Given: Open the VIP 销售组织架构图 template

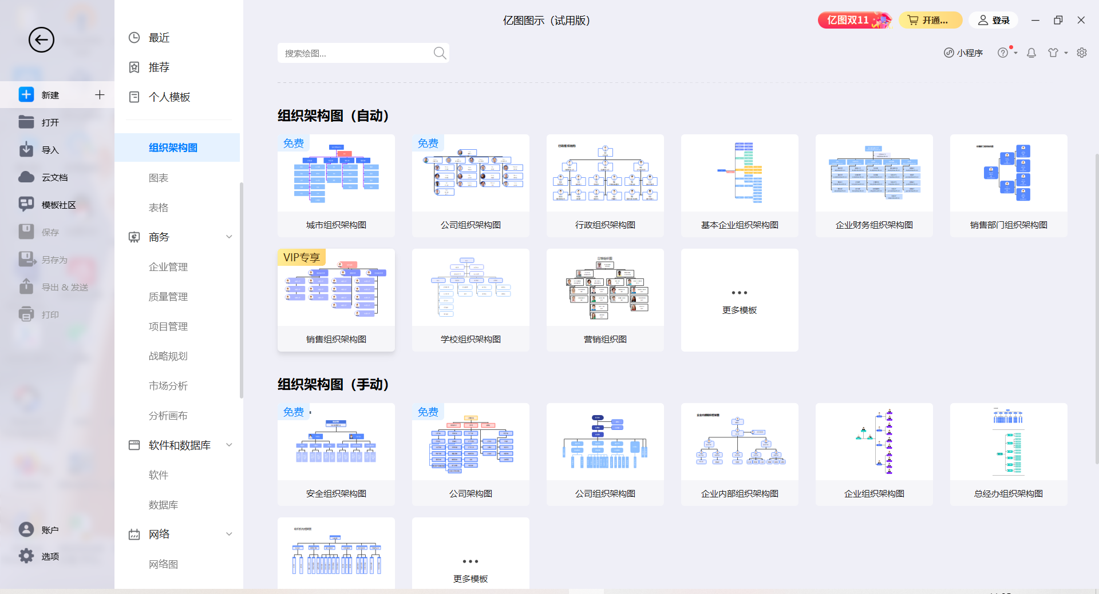Looking at the screenshot, I should pyautogui.click(x=336, y=300).
